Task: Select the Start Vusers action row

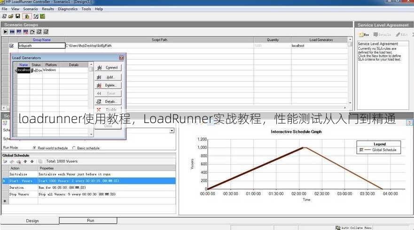Action: coord(89,181)
